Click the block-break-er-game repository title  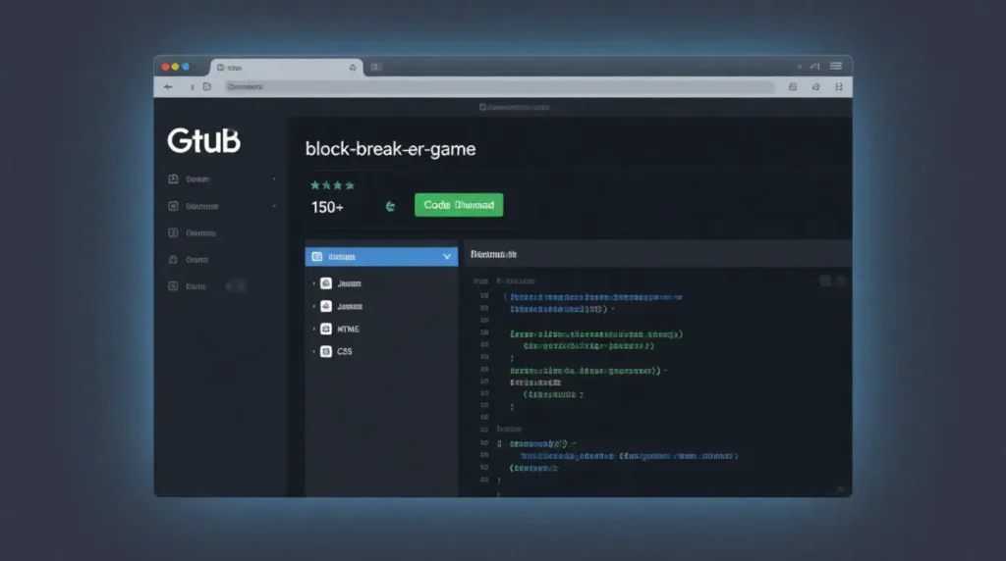click(x=390, y=148)
